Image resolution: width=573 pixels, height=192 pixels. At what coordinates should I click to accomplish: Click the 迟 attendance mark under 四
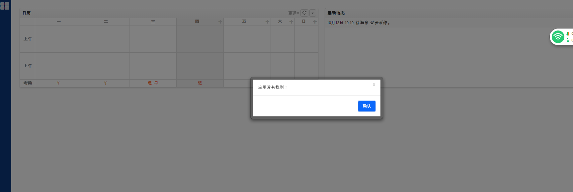(x=200, y=83)
